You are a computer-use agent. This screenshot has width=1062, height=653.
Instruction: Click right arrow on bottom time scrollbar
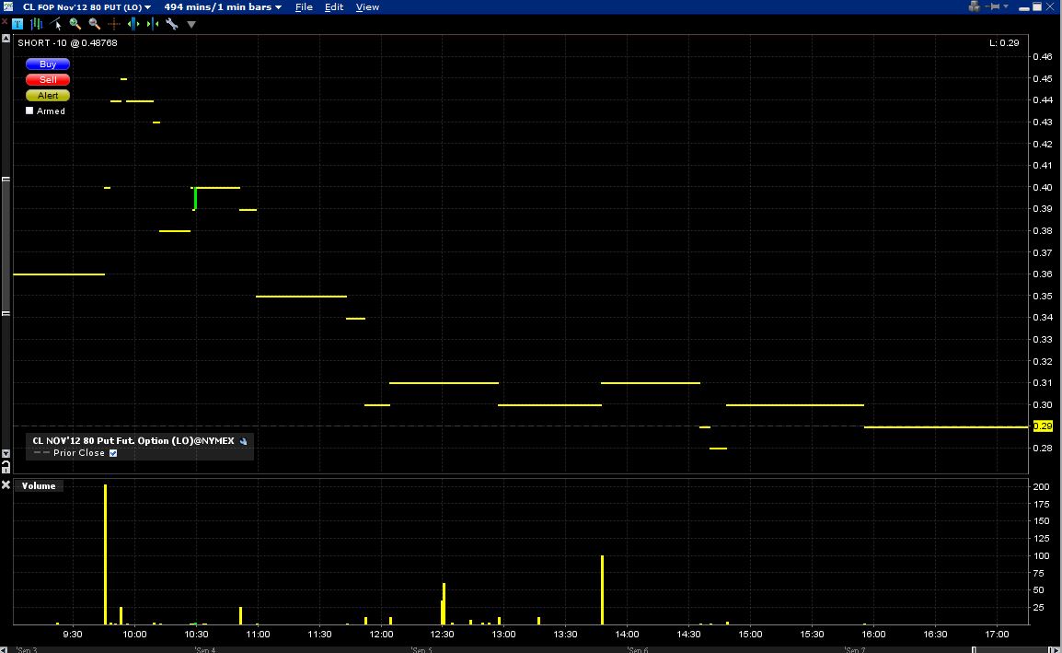pos(1056,649)
